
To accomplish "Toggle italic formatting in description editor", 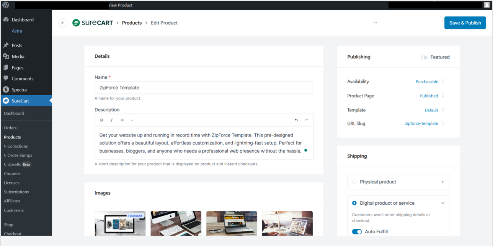I will coord(112,120).
